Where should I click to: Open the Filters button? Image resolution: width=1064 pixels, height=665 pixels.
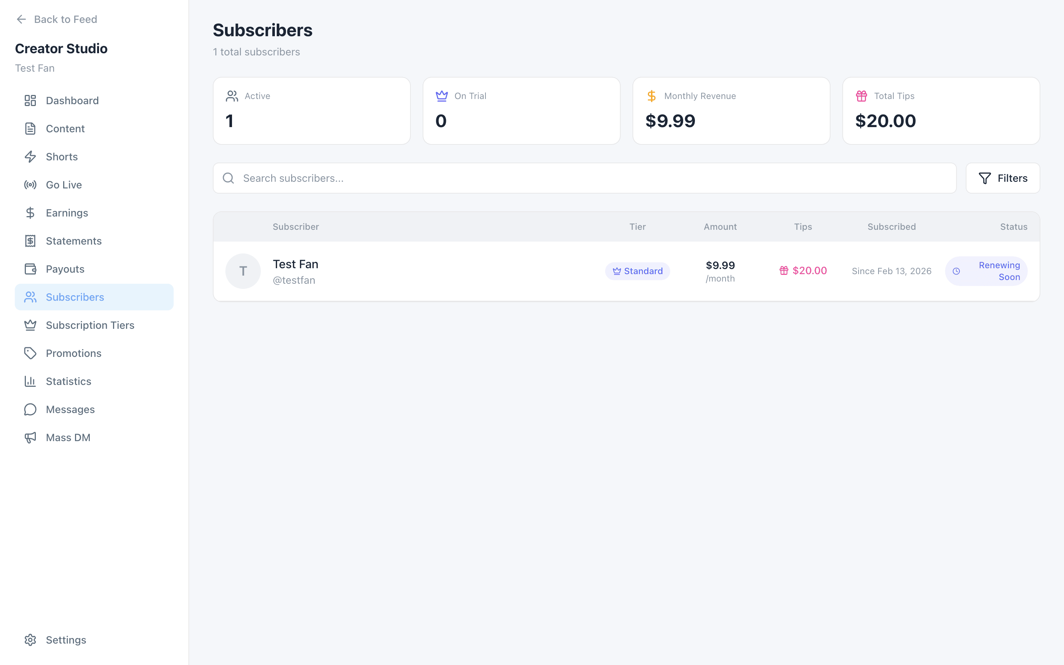click(x=1002, y=178)
